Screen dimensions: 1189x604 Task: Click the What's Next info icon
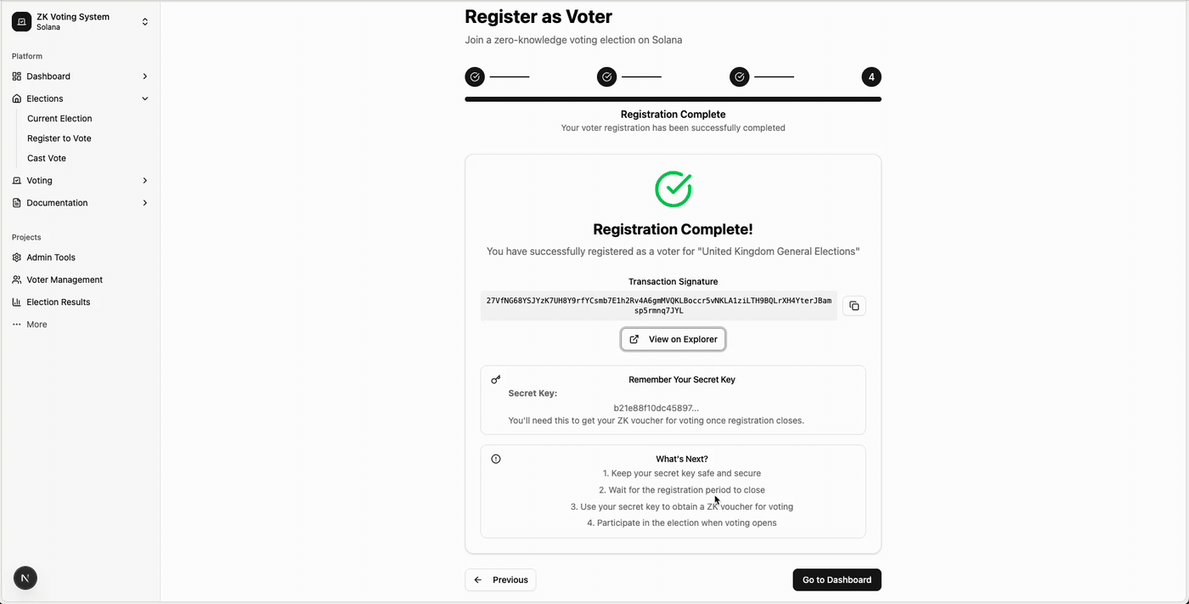pyautogui.click(x=496, y=459)
